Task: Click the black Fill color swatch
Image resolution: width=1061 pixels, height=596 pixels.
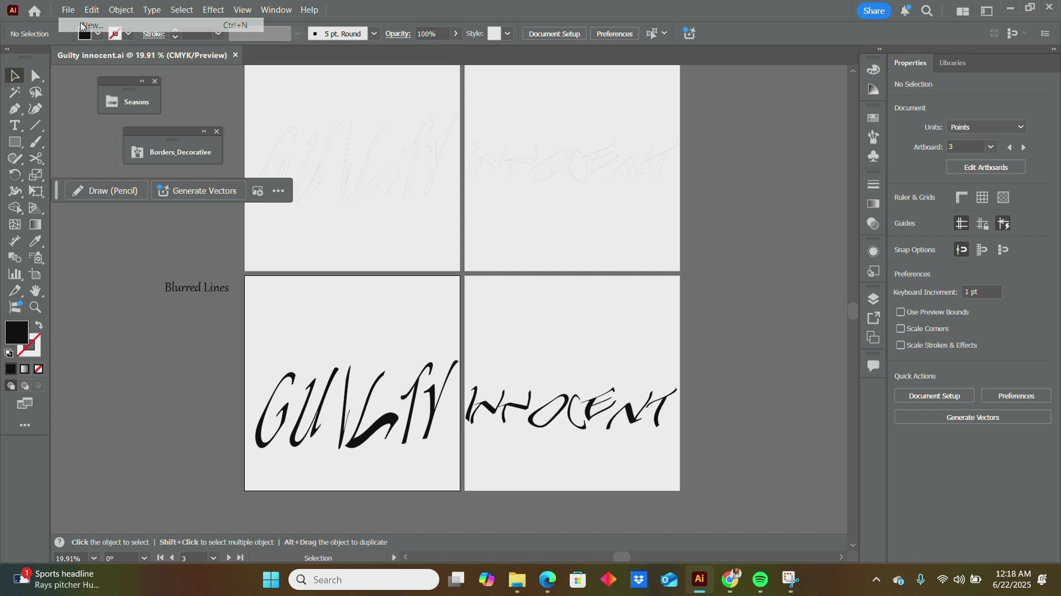Action: [17, 332]
